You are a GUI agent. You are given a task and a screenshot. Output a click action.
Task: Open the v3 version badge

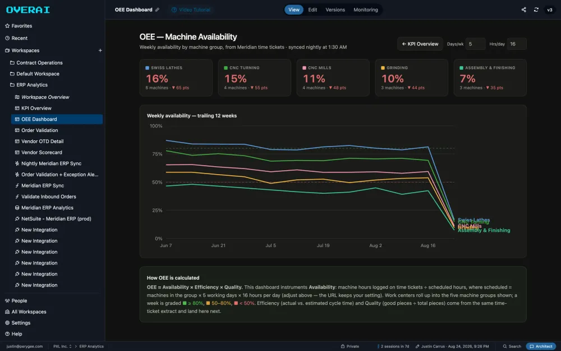click(550, 10)
